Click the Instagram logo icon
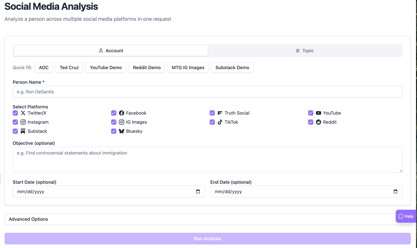This screenshot has width=417, height=248. (23, 122)
